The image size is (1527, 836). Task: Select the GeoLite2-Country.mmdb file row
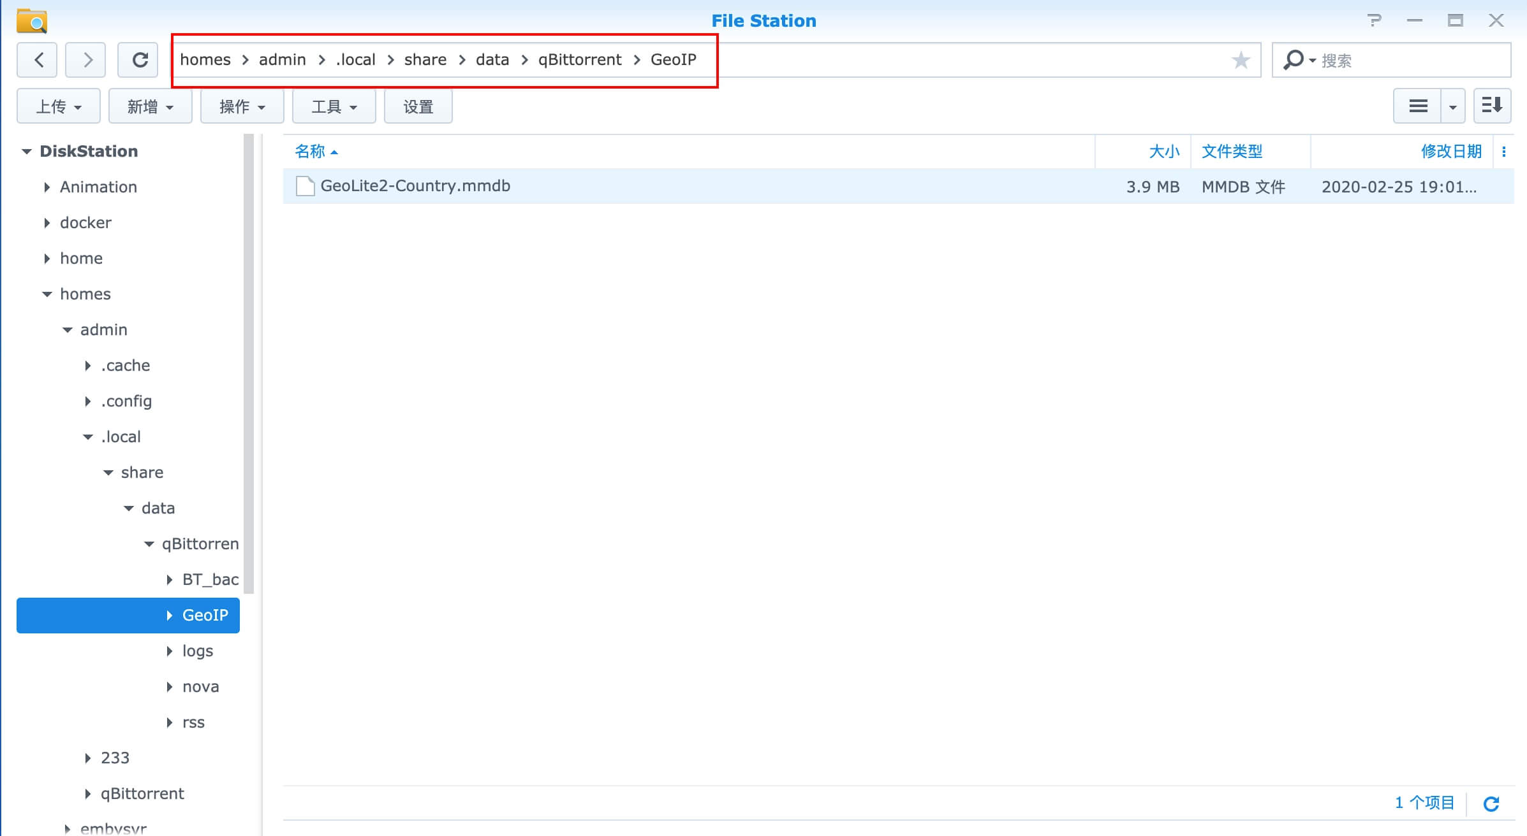pos(415,186)
